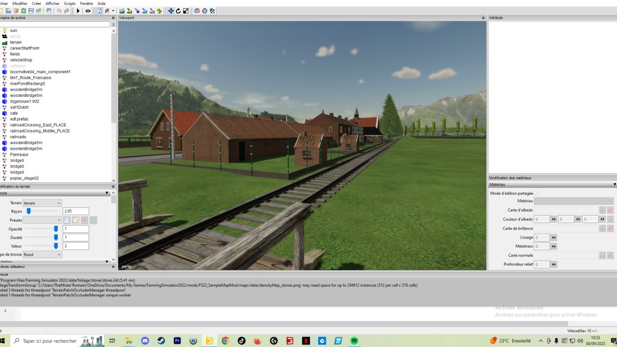Click the Lissage stepper arrows
The width and height of the screenshot is (617, 347).
554,238
